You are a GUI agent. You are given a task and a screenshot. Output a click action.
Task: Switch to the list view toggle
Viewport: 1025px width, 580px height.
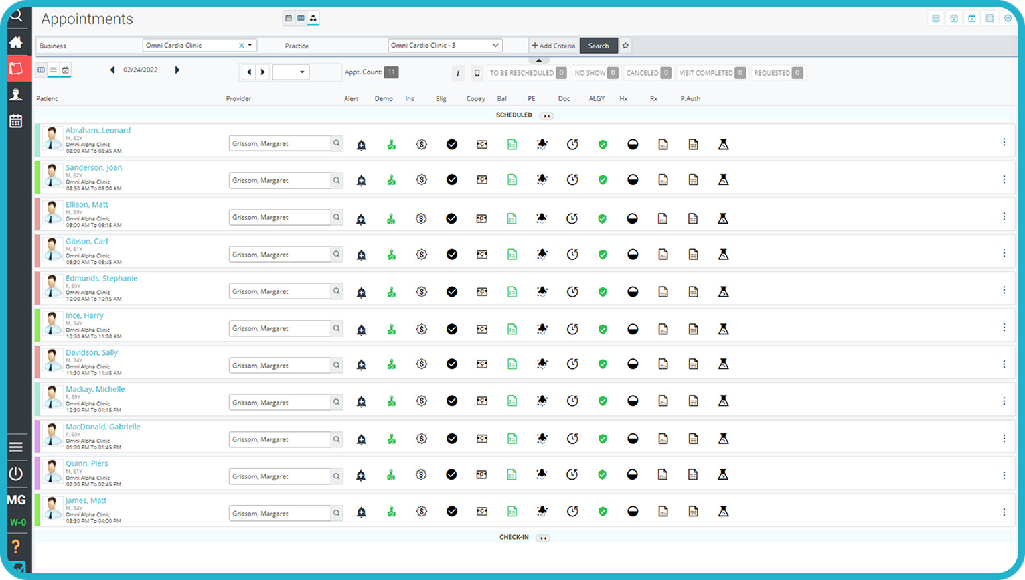(x=54, y=70)
